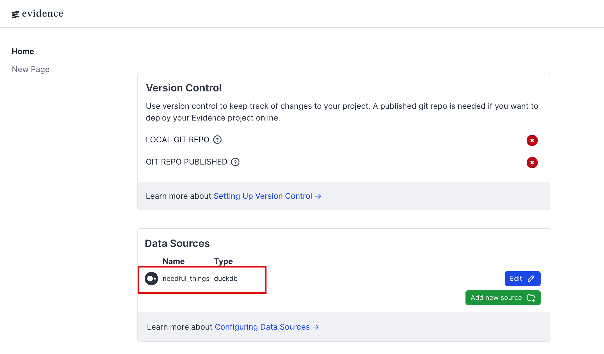
Task: Click the duckdb type text
Action: point(226,279)
